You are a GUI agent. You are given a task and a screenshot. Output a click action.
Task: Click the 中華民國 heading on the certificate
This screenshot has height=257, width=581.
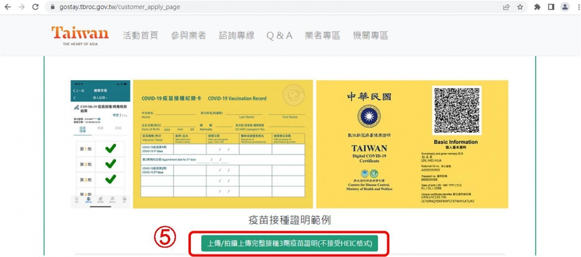click(x=369, y=96)
